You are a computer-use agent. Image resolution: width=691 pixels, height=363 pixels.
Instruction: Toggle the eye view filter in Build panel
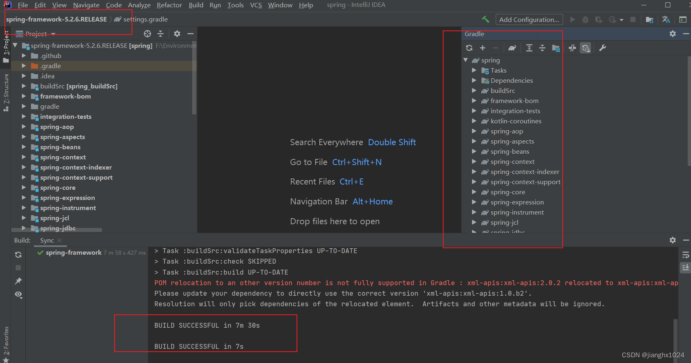coord(18,294)
